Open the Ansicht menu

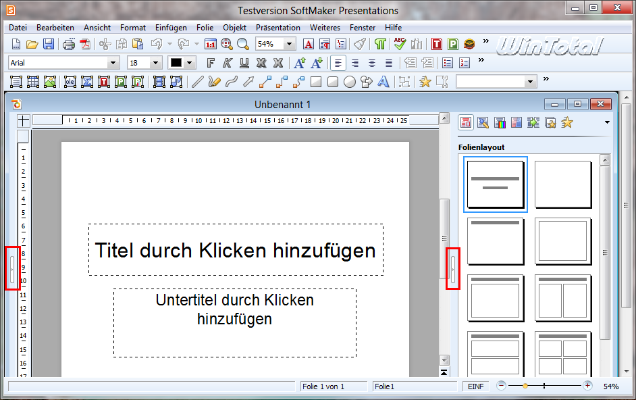97,28
